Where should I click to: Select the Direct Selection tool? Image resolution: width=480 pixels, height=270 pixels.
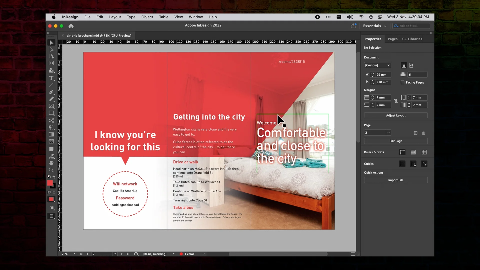coord(51,49)
